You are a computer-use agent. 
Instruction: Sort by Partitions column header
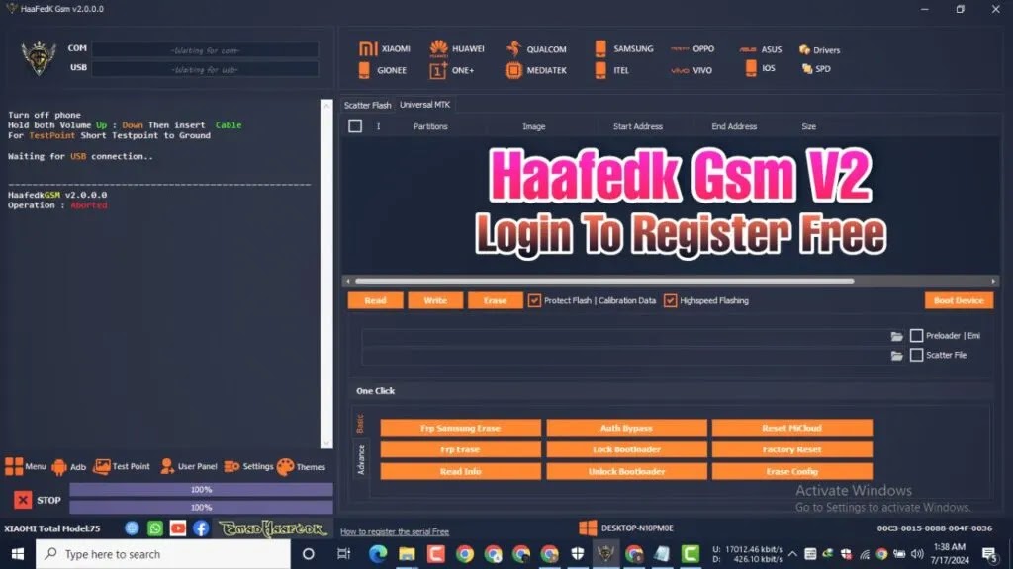(x=430, y=127)
